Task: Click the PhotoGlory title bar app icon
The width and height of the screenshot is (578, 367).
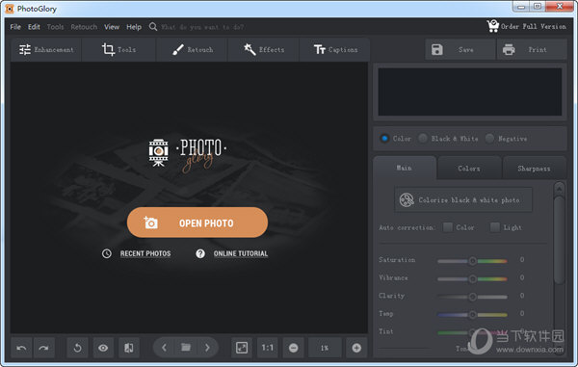Action: pyautogui.click(x=10, y=9)
